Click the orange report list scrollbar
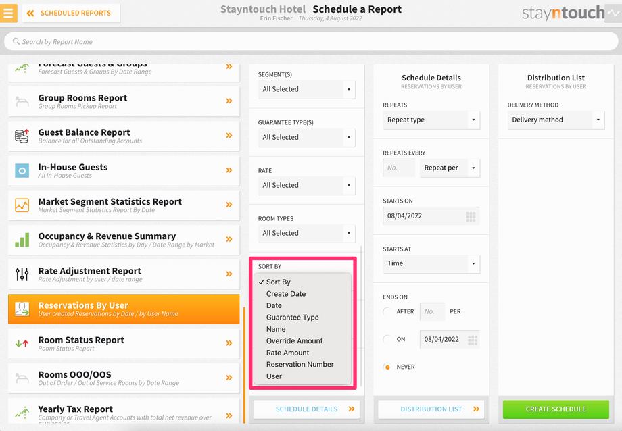The width and height of the screenshot is (622, 431). point(244,365)
